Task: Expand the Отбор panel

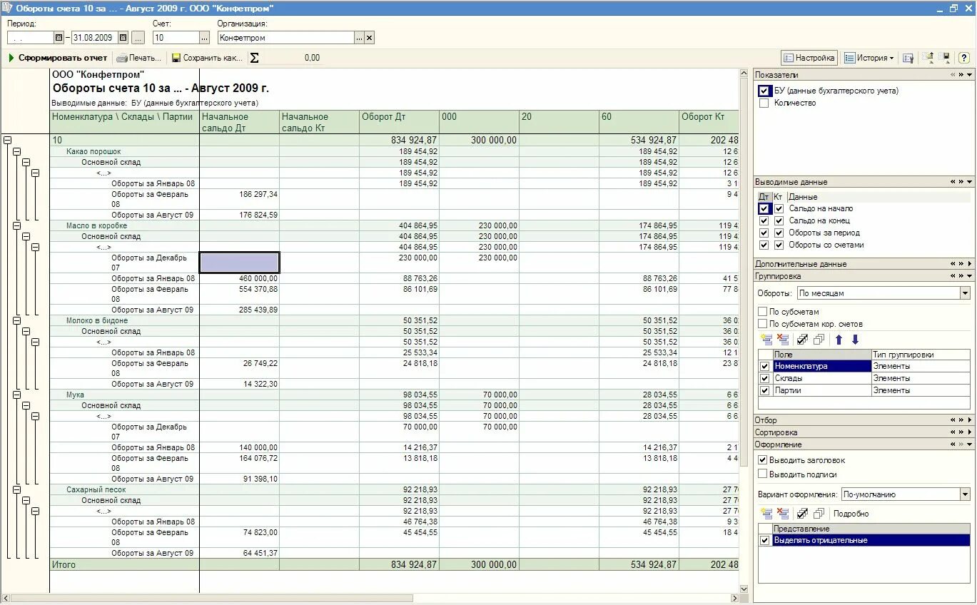Action: tap(970, 420)
